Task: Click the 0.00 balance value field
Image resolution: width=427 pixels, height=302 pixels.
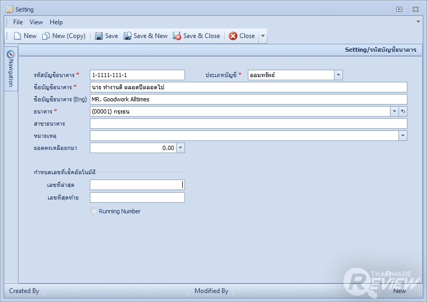Action: (x=133, y=148)
